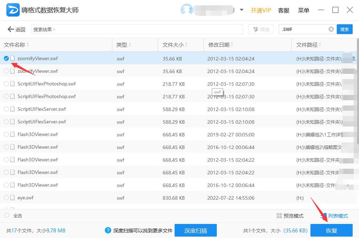Select the Flash3DViewer.swf file checkbox
The width and height of the screenshot is (359, 238).
click(x=6, y=134)
